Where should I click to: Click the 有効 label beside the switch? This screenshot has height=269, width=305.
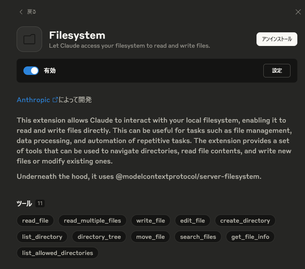point(50,71)
